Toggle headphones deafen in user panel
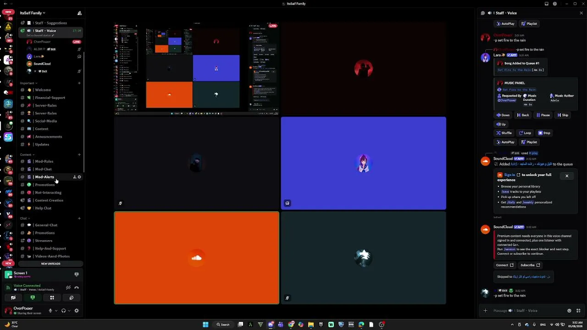Screen dimensions: 587x330 64,311
